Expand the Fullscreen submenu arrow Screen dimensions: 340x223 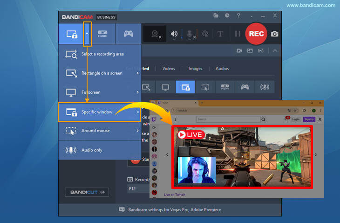coord(138,92)
